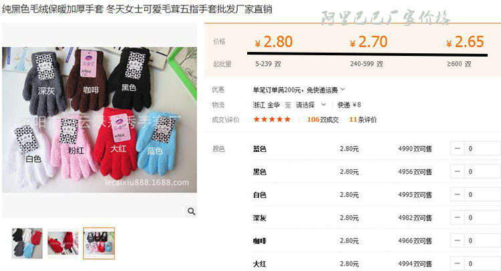The width and height of the screenshot is (501, 271).
Task: Select first thumbnail of assorted gloves
Action: [27, 243]
